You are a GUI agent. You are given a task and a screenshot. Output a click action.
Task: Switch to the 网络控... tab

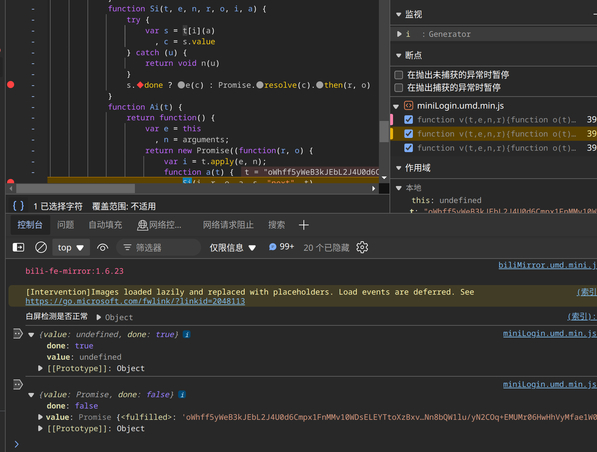(159, 225)
